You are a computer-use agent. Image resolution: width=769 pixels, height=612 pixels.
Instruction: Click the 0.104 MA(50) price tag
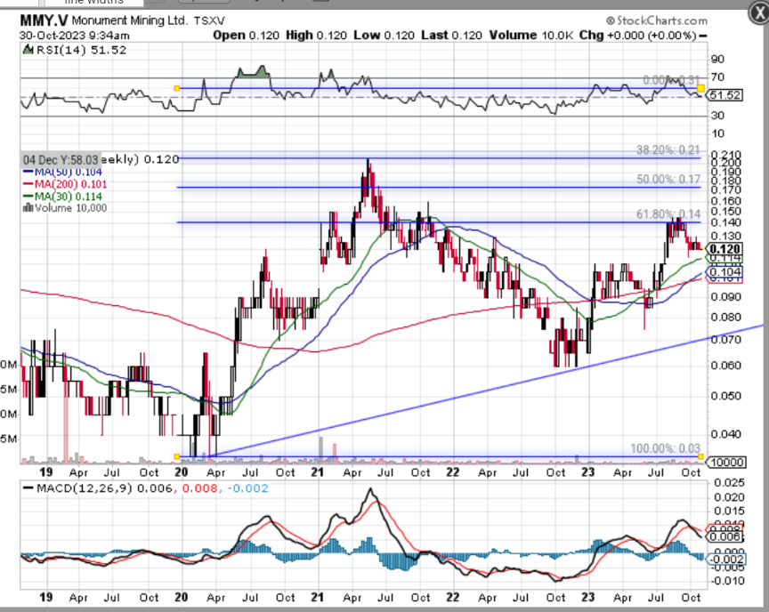click(x=724, y=272)
